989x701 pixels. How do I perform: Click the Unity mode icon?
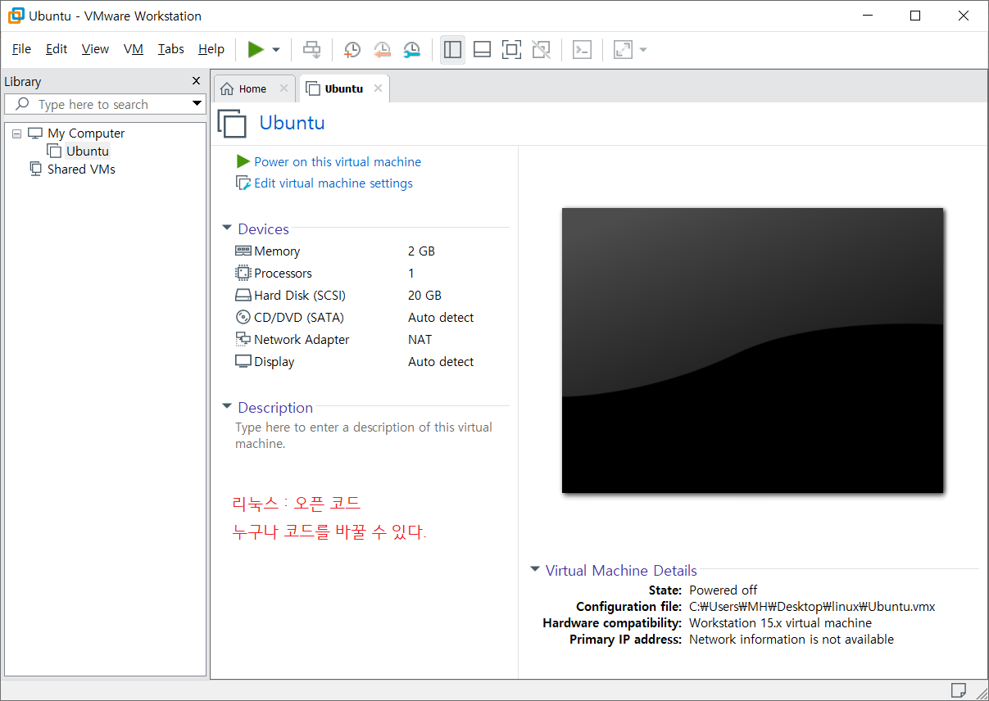(541, 50)
